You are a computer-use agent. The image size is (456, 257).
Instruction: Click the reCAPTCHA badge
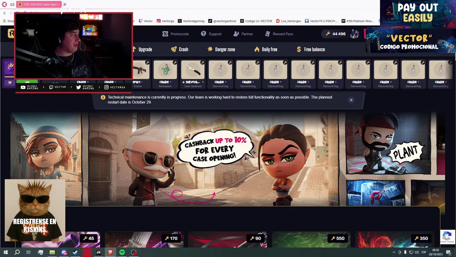(447, 237)
